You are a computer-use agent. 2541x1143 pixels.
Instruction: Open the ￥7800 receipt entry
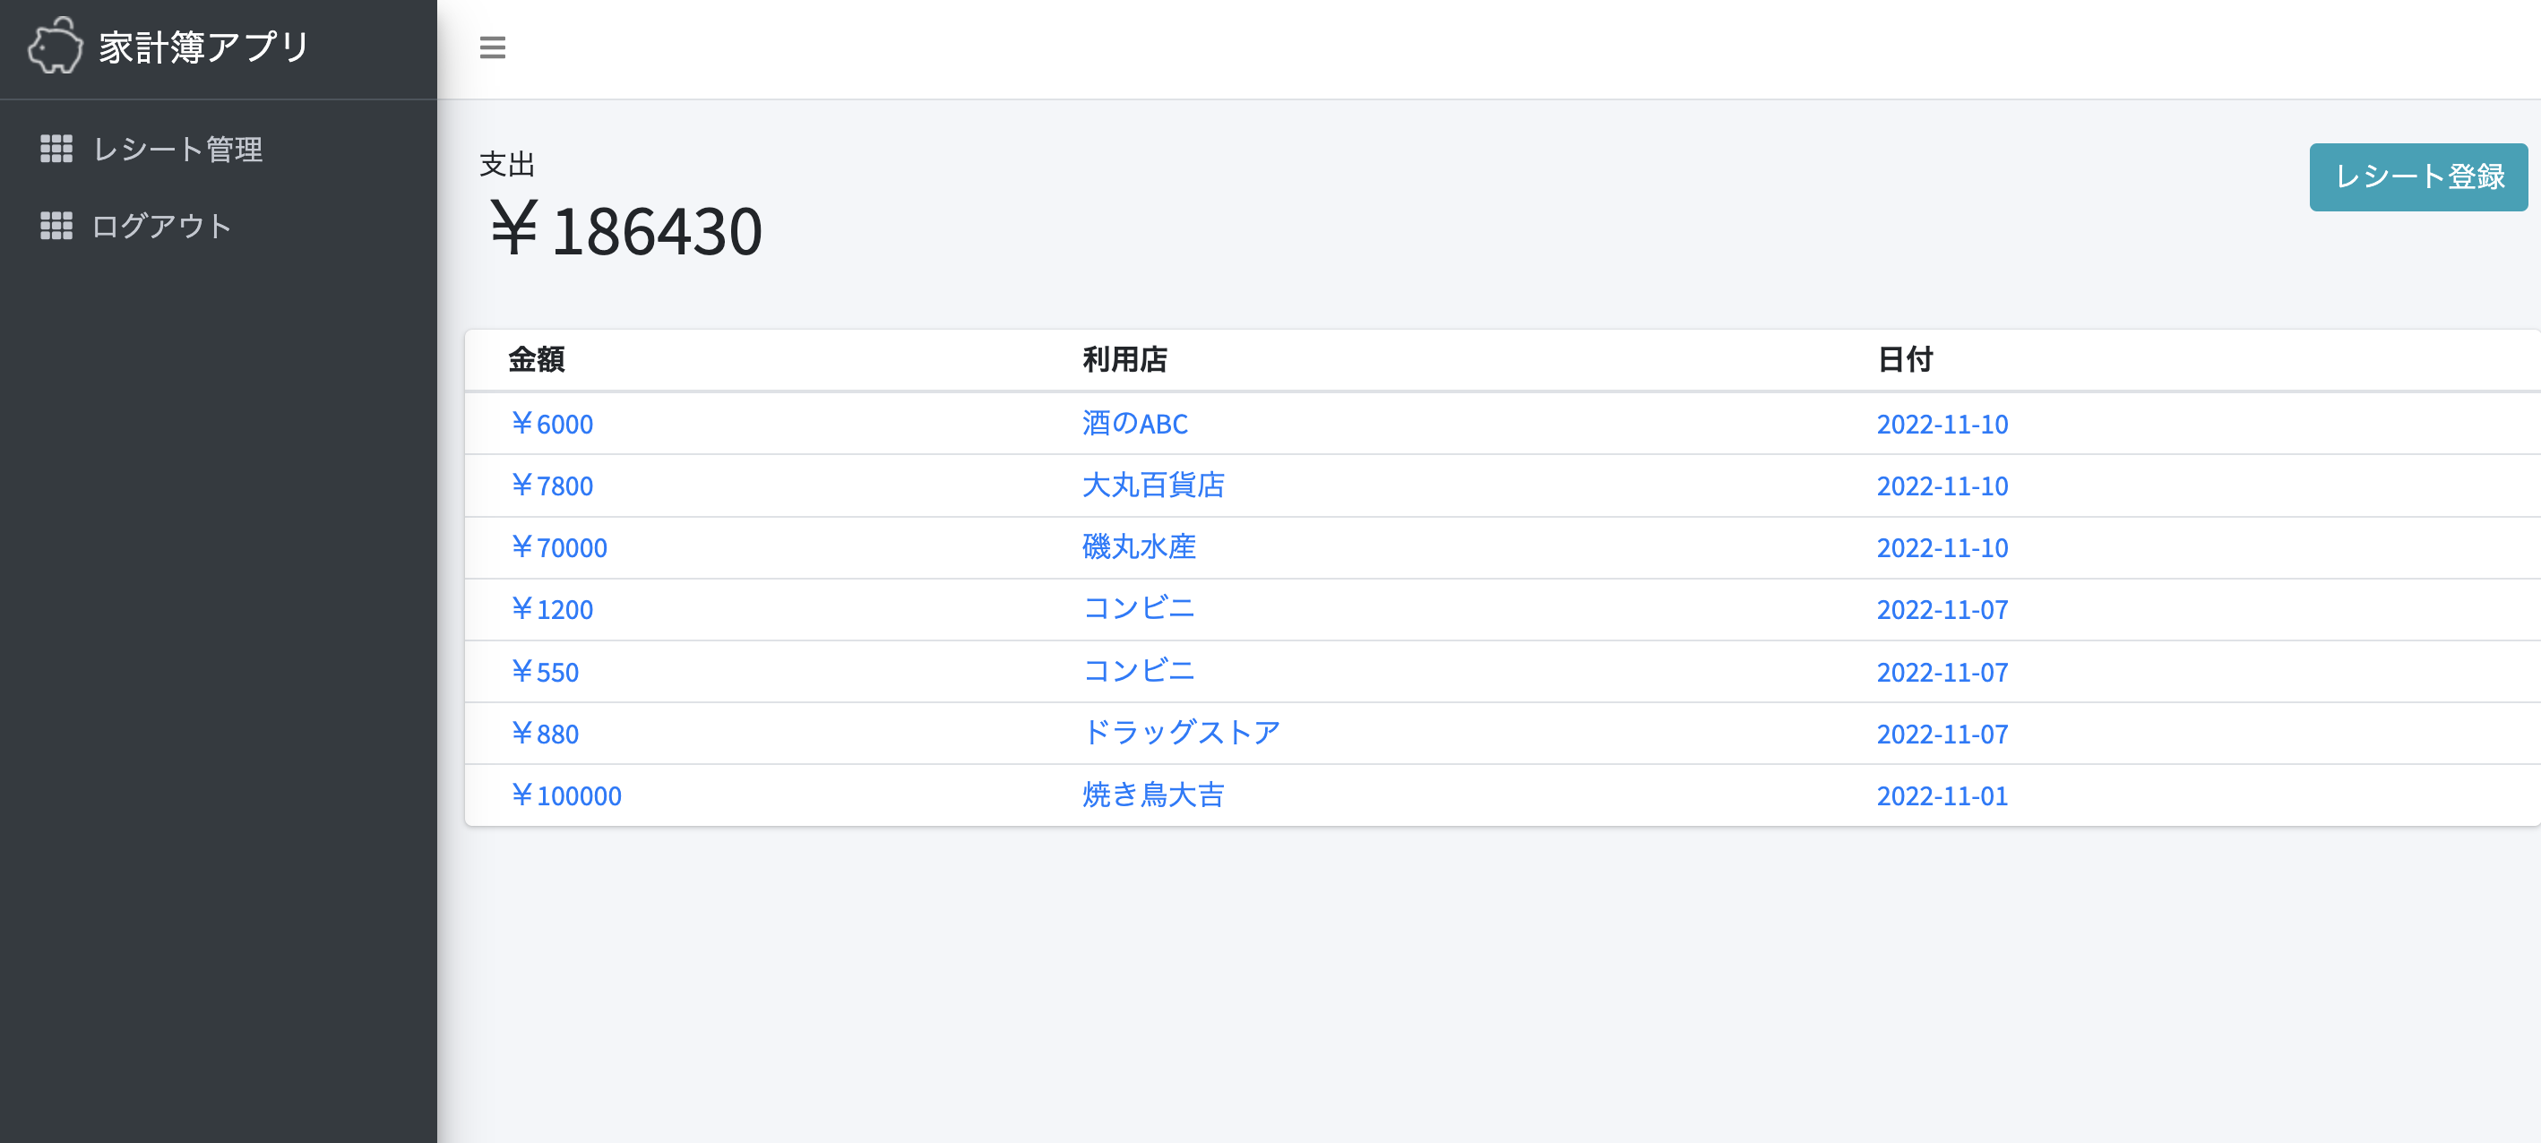pos(553,486)
